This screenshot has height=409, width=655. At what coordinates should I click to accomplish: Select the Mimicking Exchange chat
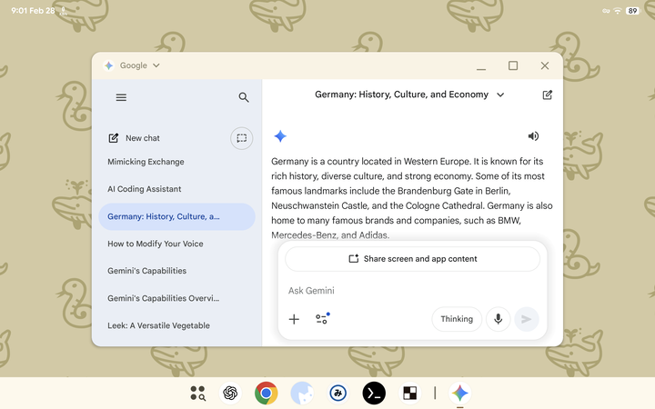pyautogui.click(x=146, y=162)
